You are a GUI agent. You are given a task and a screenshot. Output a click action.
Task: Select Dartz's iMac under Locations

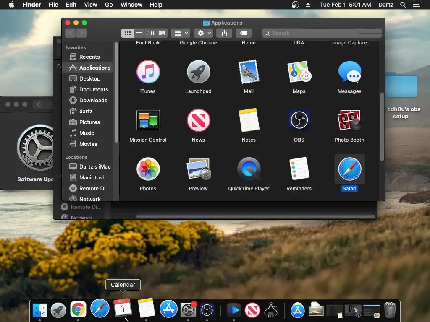tap(87, 166)
